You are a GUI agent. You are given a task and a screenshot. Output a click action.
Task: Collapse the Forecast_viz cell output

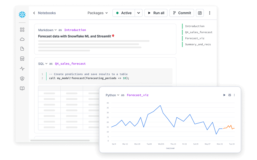(x=230, y=95)
